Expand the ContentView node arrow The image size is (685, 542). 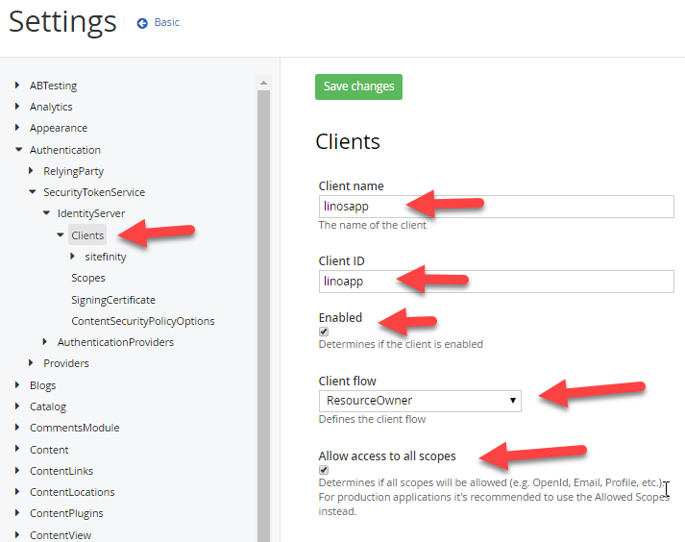pos(17,534)
